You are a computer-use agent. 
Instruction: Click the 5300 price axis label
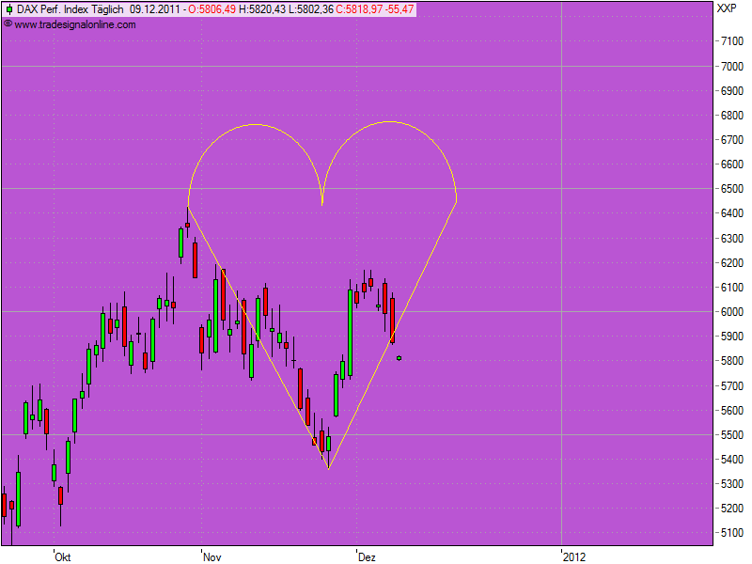tap(732, 484)
